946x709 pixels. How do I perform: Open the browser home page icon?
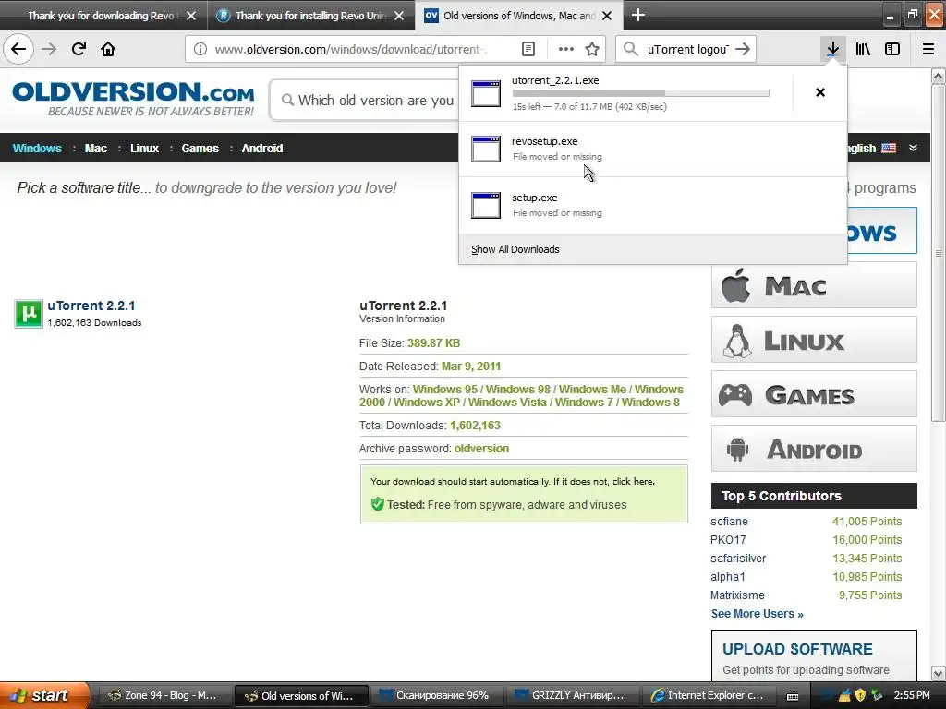point(108,49)
